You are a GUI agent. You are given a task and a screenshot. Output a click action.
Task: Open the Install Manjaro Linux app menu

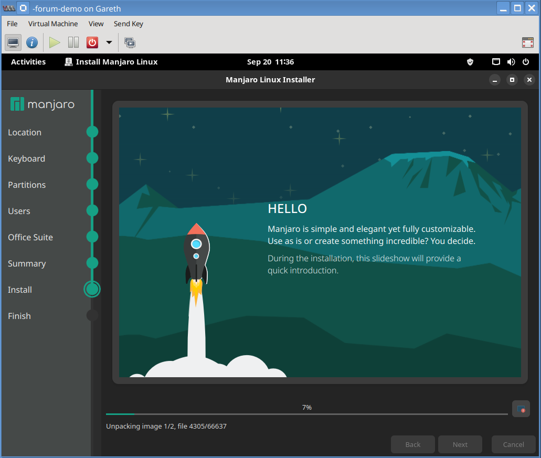(111, 62)
